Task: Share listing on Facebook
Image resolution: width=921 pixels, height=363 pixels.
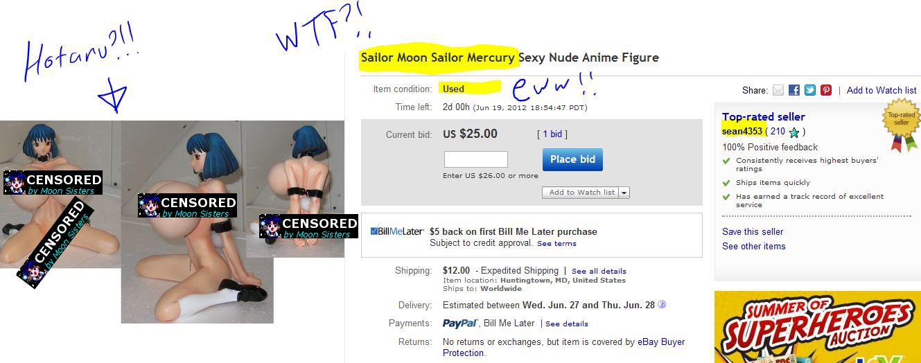Action: click(794, 90)
